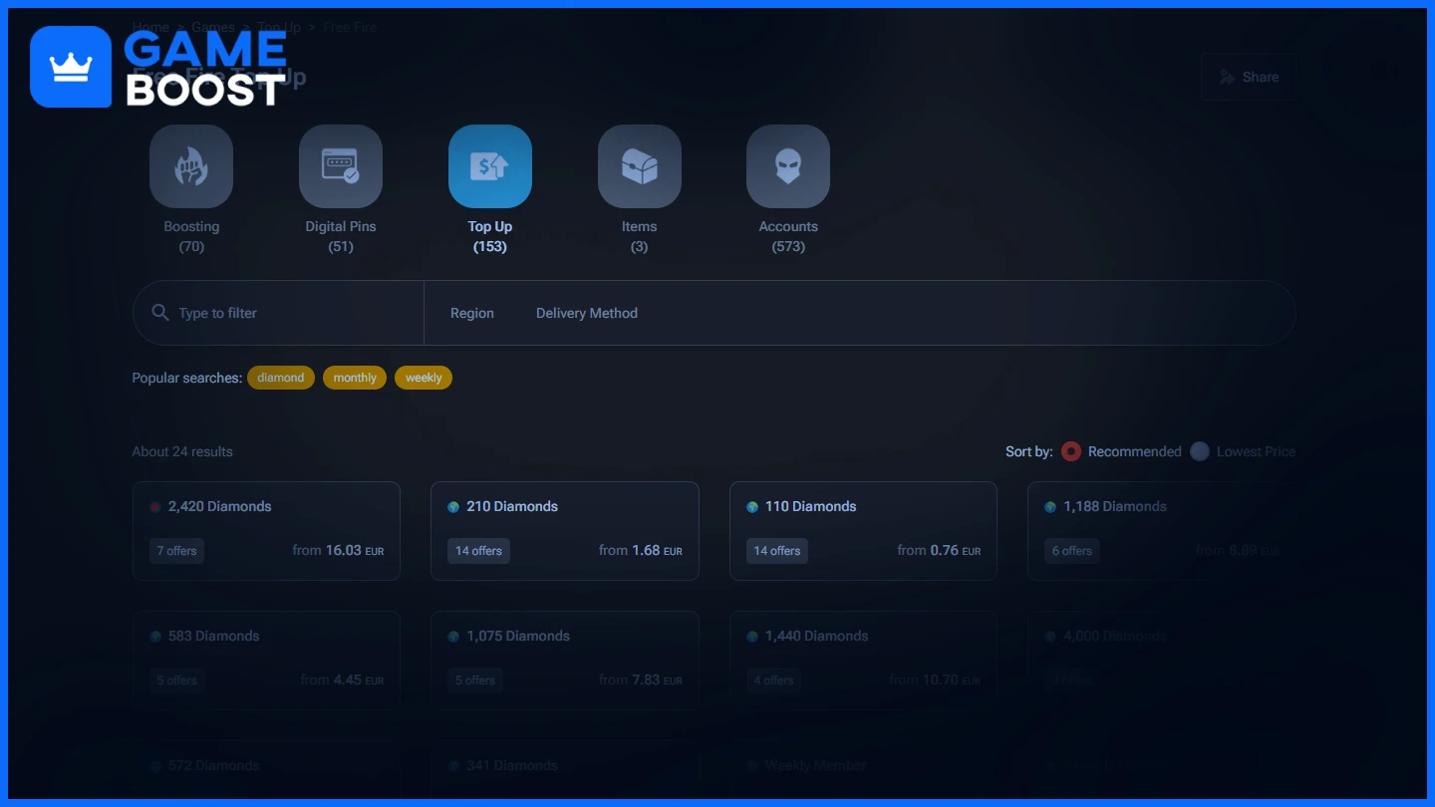Open the 2,420 Diamonds listing
Screen dimensions: 1435x807
click(x=266, y=531)
